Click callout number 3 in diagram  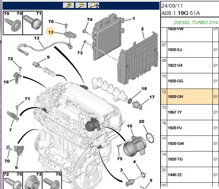[x=121, y=170]
